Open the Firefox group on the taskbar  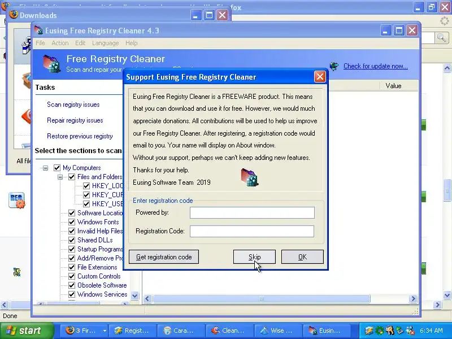tap(82, 331)
